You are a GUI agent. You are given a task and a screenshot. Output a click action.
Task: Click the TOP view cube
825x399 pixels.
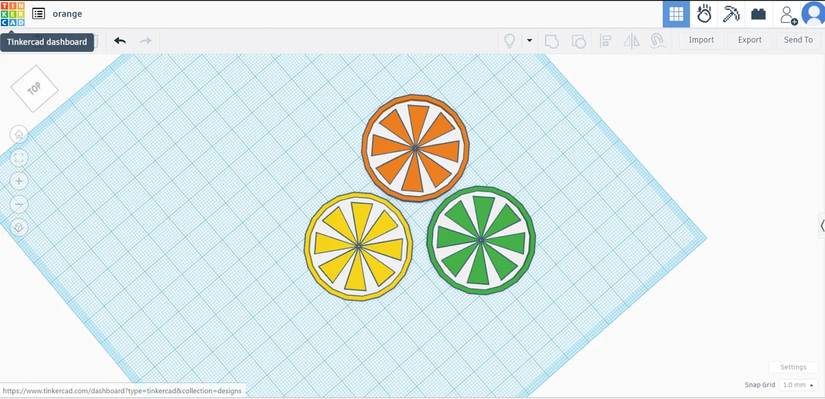pyautogui.click(x=34, y=89)
